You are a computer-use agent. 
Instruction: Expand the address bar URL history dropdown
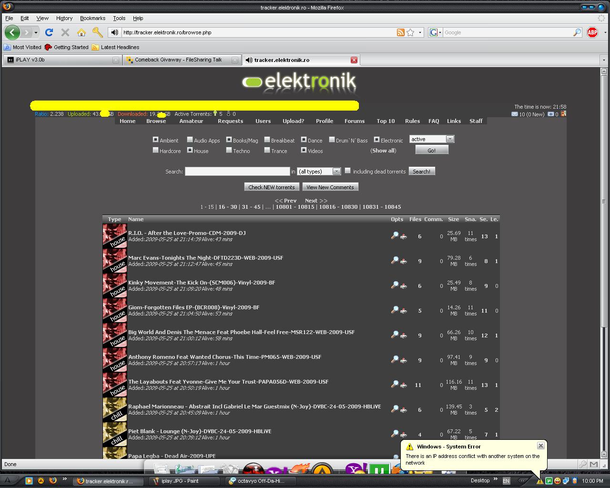point(420,32)
